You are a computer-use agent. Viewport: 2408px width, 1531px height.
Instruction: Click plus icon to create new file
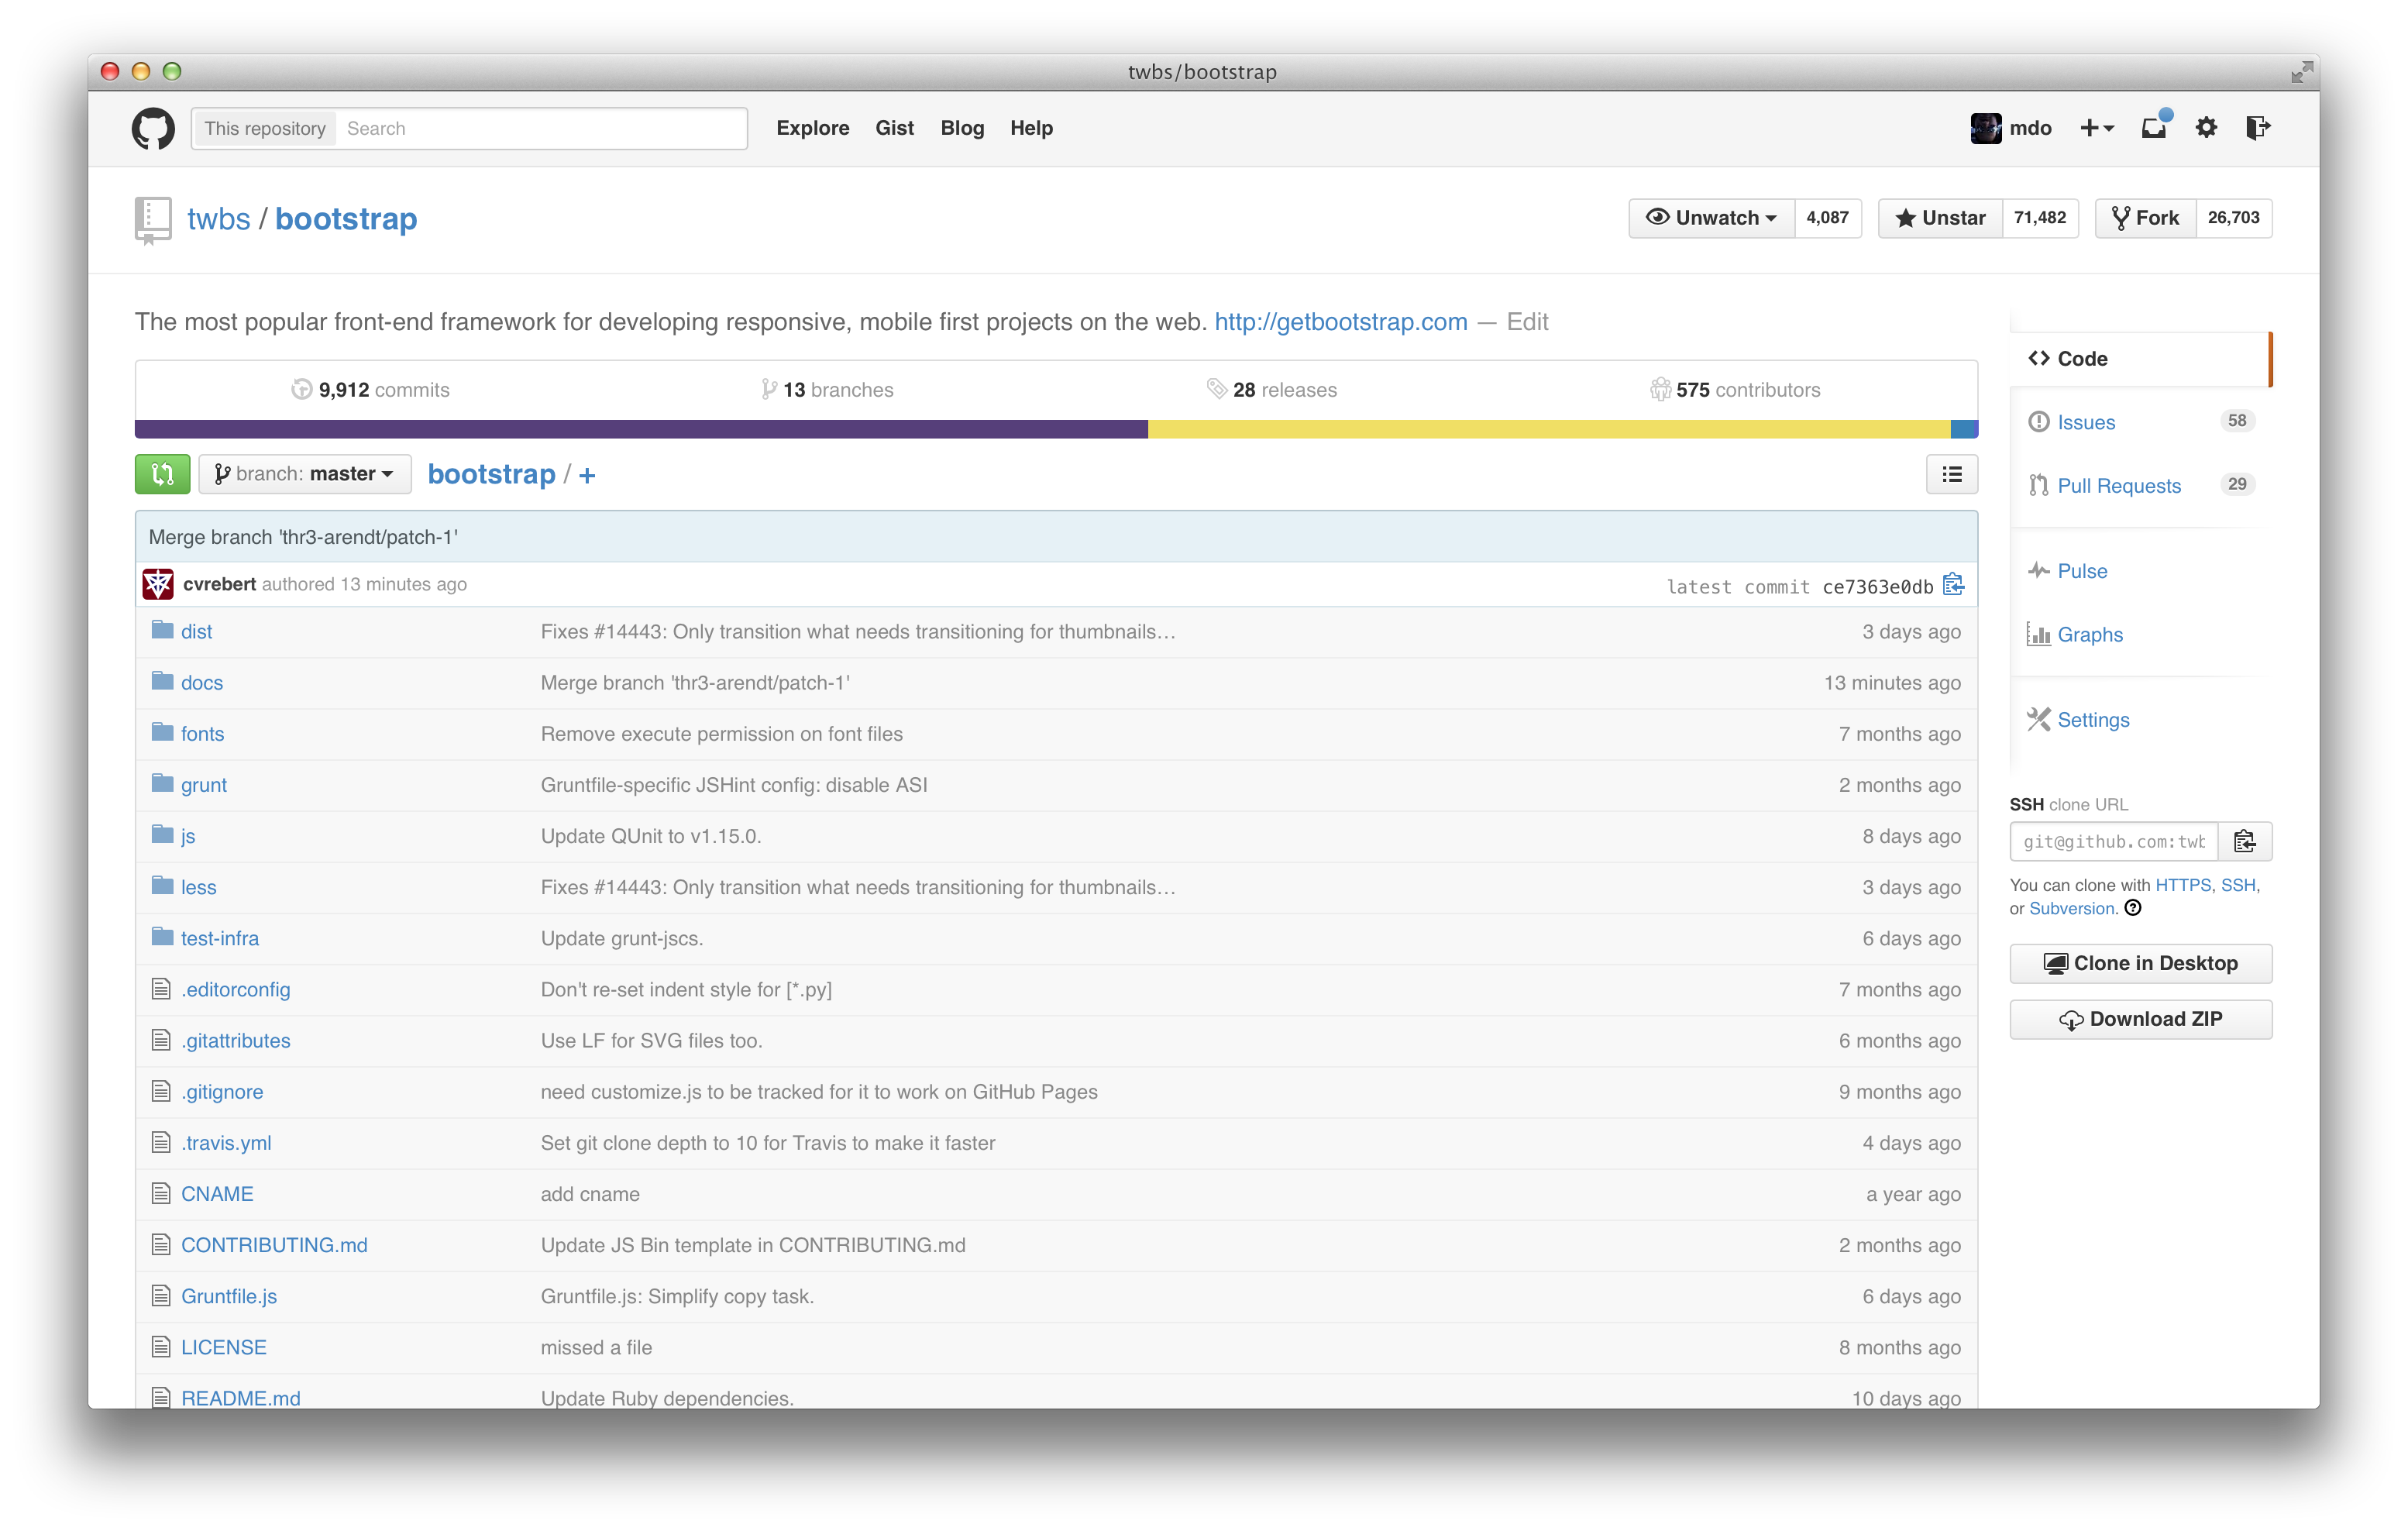pyautogui.click(x=587, y=475)
